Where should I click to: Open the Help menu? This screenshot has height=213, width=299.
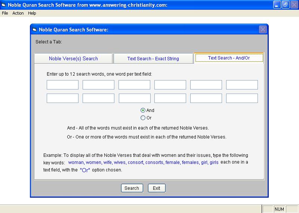pos(32,13)
